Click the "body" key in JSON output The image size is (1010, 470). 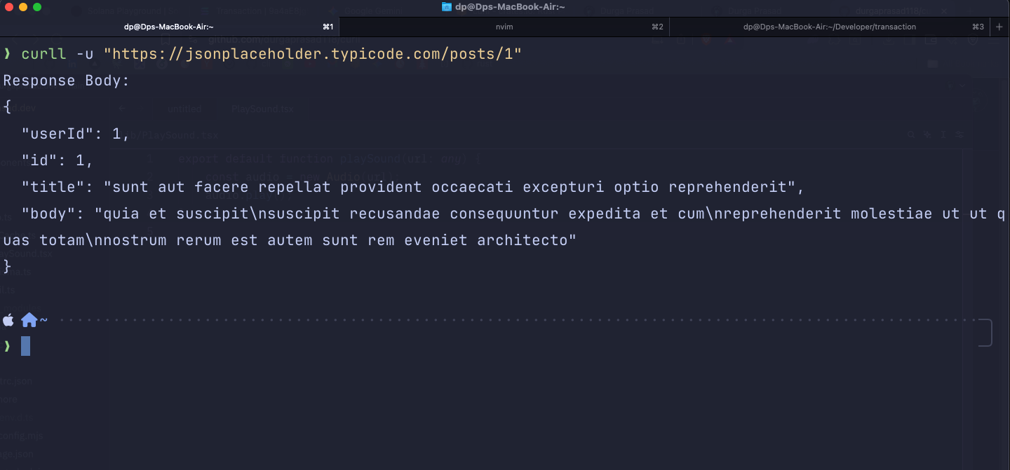point(48,214)
